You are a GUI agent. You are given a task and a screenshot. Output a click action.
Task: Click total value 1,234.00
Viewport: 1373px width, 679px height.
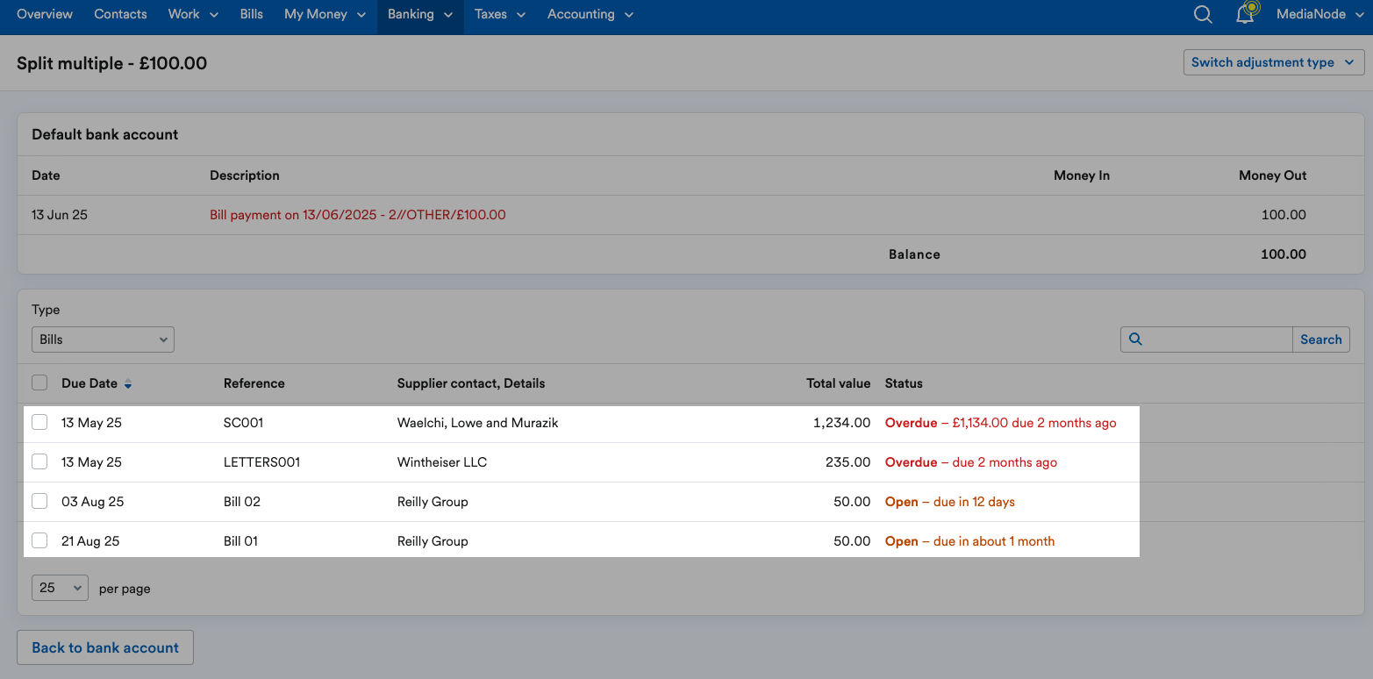(x=842, y=423)
